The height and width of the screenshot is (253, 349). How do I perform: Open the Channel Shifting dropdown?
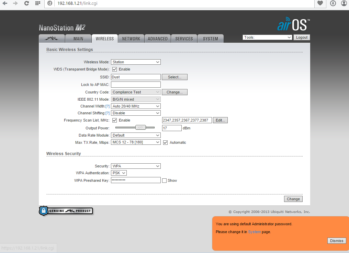point(136,113)
